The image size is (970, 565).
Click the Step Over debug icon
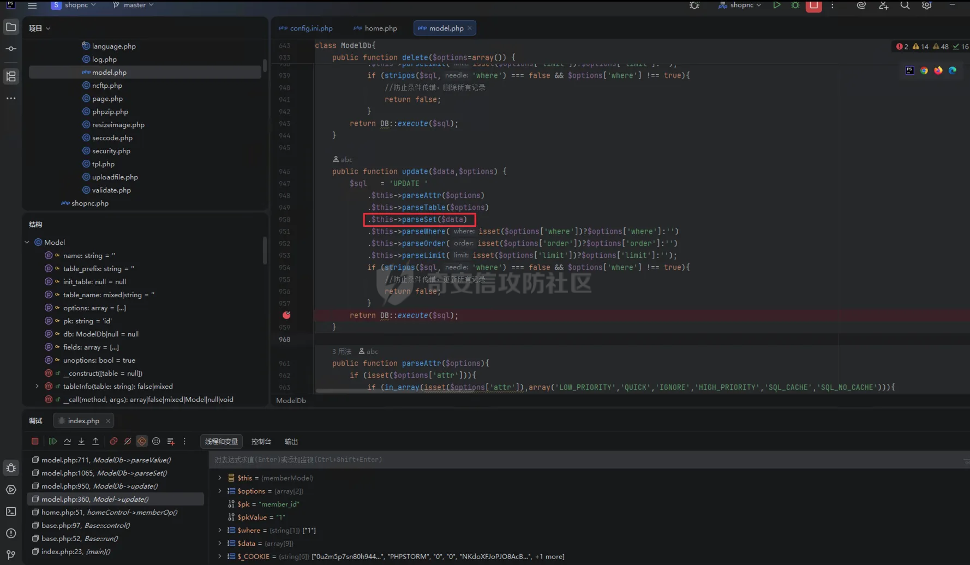tap(67, 441)
